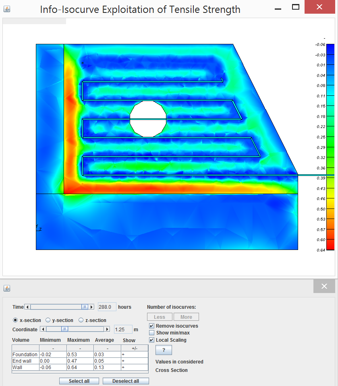
Task: Click the Deselect all button
Action: coord(126,381)
